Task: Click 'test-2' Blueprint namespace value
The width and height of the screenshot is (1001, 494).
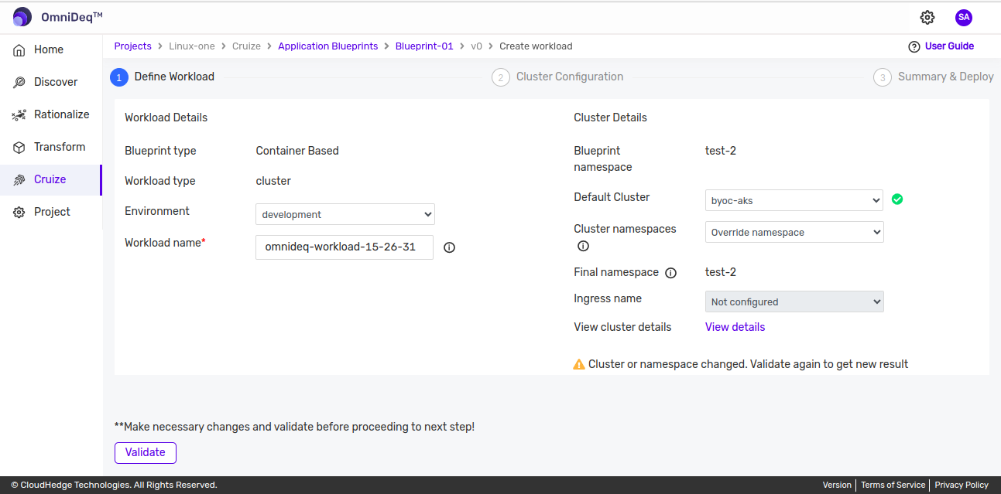Action: pos(721,151)
